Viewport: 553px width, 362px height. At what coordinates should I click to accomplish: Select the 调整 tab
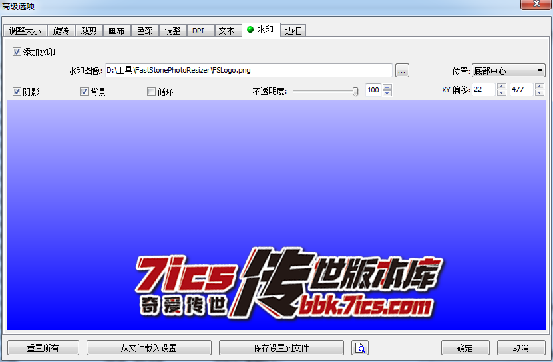[x=172, y=31]
